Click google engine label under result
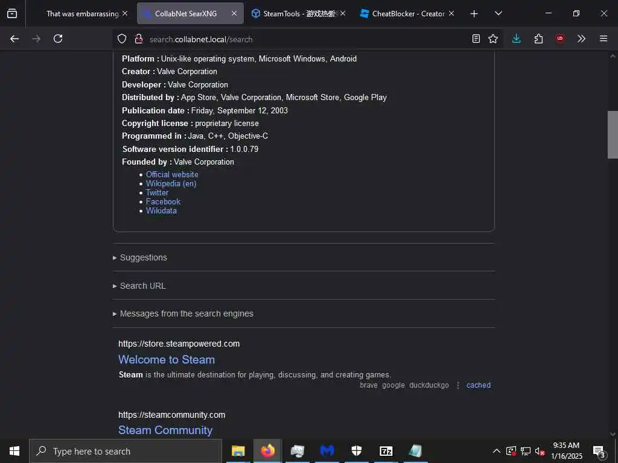Screen dimensions: 618x463 click(x=393, y=385)
